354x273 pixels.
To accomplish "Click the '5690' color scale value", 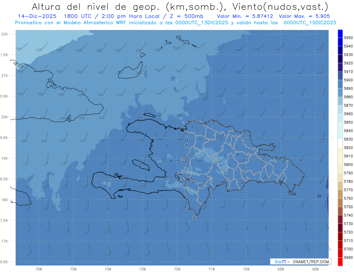I will point(348,257).
